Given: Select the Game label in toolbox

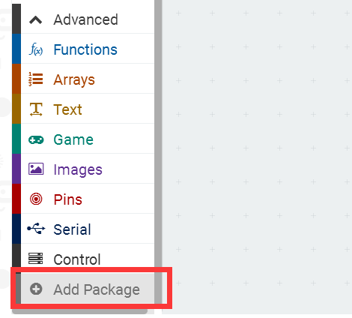Looking at the screenshot, I should click(x=73, y=139).
